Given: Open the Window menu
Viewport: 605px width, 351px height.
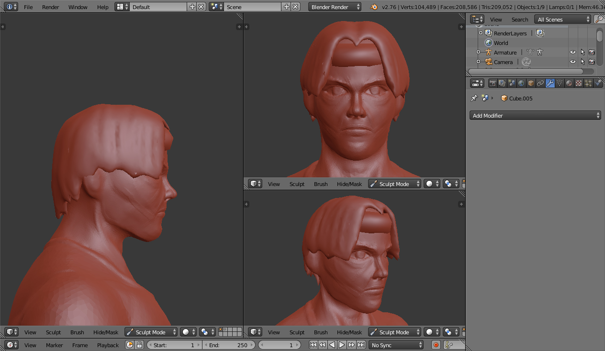Looking at the screenshot, I should click(78, 7).
